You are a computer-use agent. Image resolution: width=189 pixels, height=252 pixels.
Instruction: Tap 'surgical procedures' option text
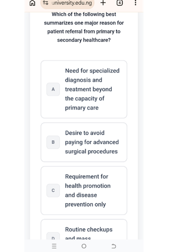click(91, 151)
